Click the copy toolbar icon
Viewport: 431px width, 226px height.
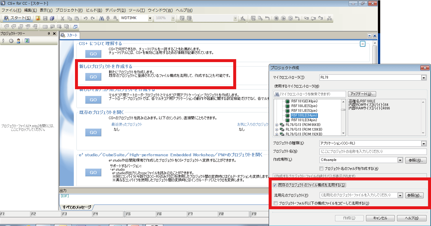coord(69,18)
